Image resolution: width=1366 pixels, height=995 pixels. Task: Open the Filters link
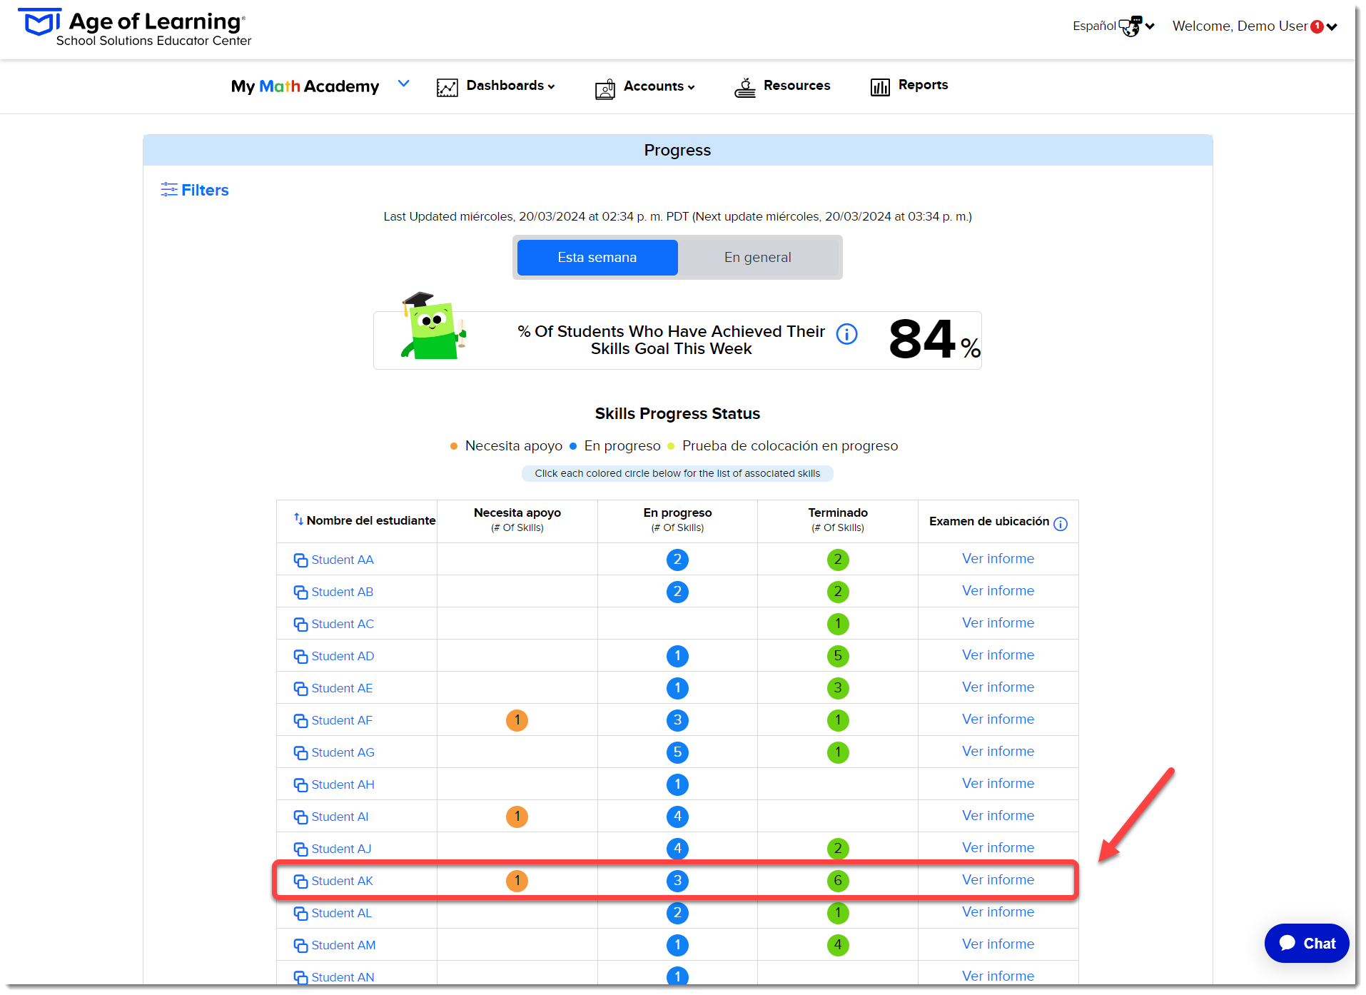pos(205,190)
